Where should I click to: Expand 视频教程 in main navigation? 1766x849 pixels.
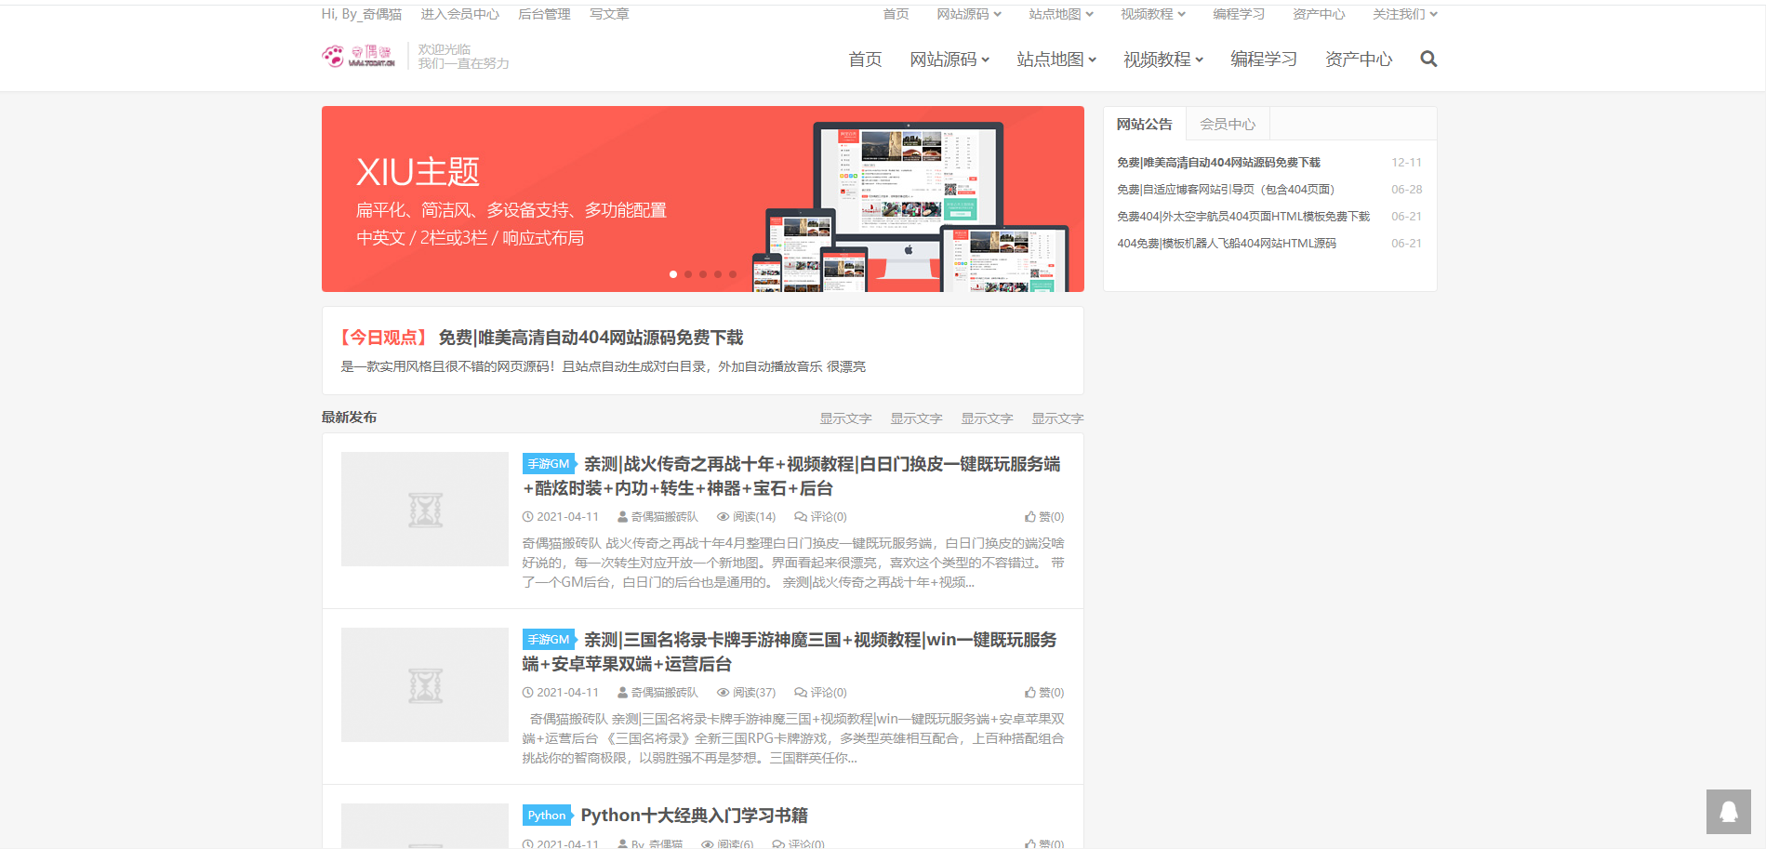pyautogui.click(x=1163, y=60)
